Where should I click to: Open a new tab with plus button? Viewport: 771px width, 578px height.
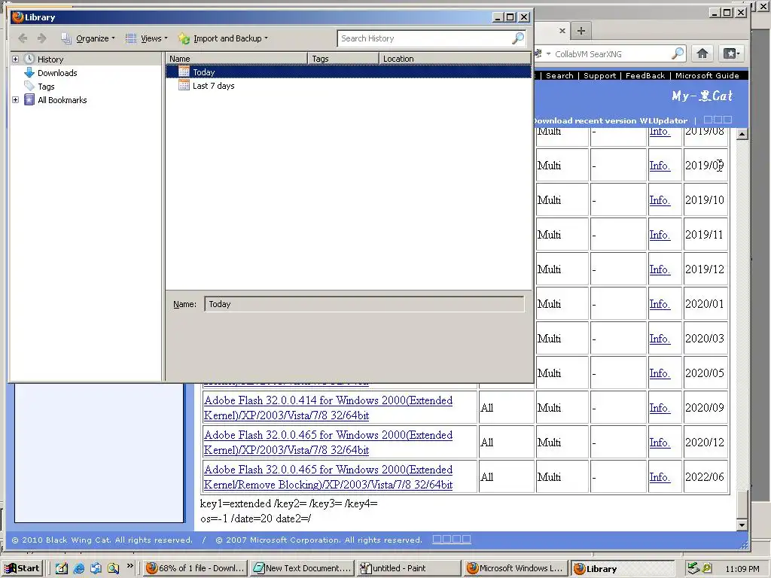coord(581,31)
